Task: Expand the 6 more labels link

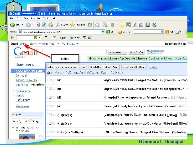Action: pos(23,100)
